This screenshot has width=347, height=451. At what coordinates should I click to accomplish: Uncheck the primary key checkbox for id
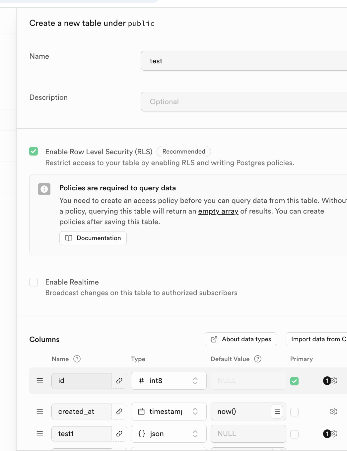click(x=294, y=381)
